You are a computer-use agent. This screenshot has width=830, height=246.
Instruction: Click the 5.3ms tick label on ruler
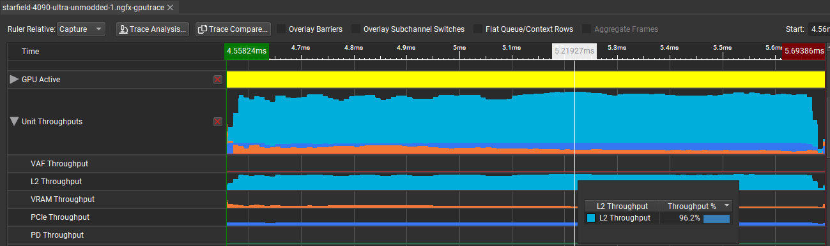point(617,47)
